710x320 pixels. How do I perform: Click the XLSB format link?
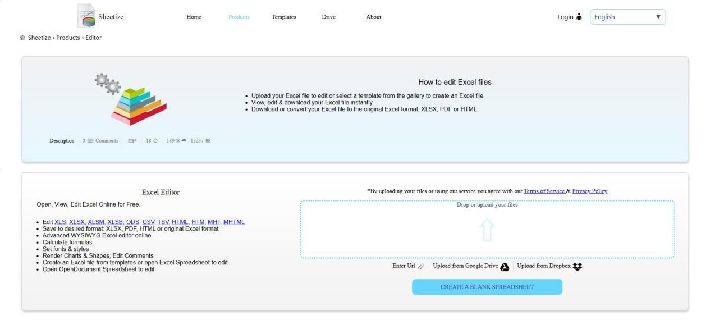coord(115,222)
